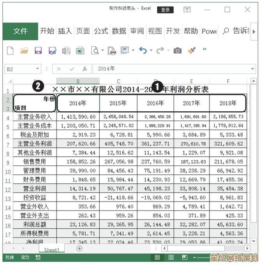261x265 pixels.
Task: Click the Select All corner triangle
Action: tap(10, 81)
